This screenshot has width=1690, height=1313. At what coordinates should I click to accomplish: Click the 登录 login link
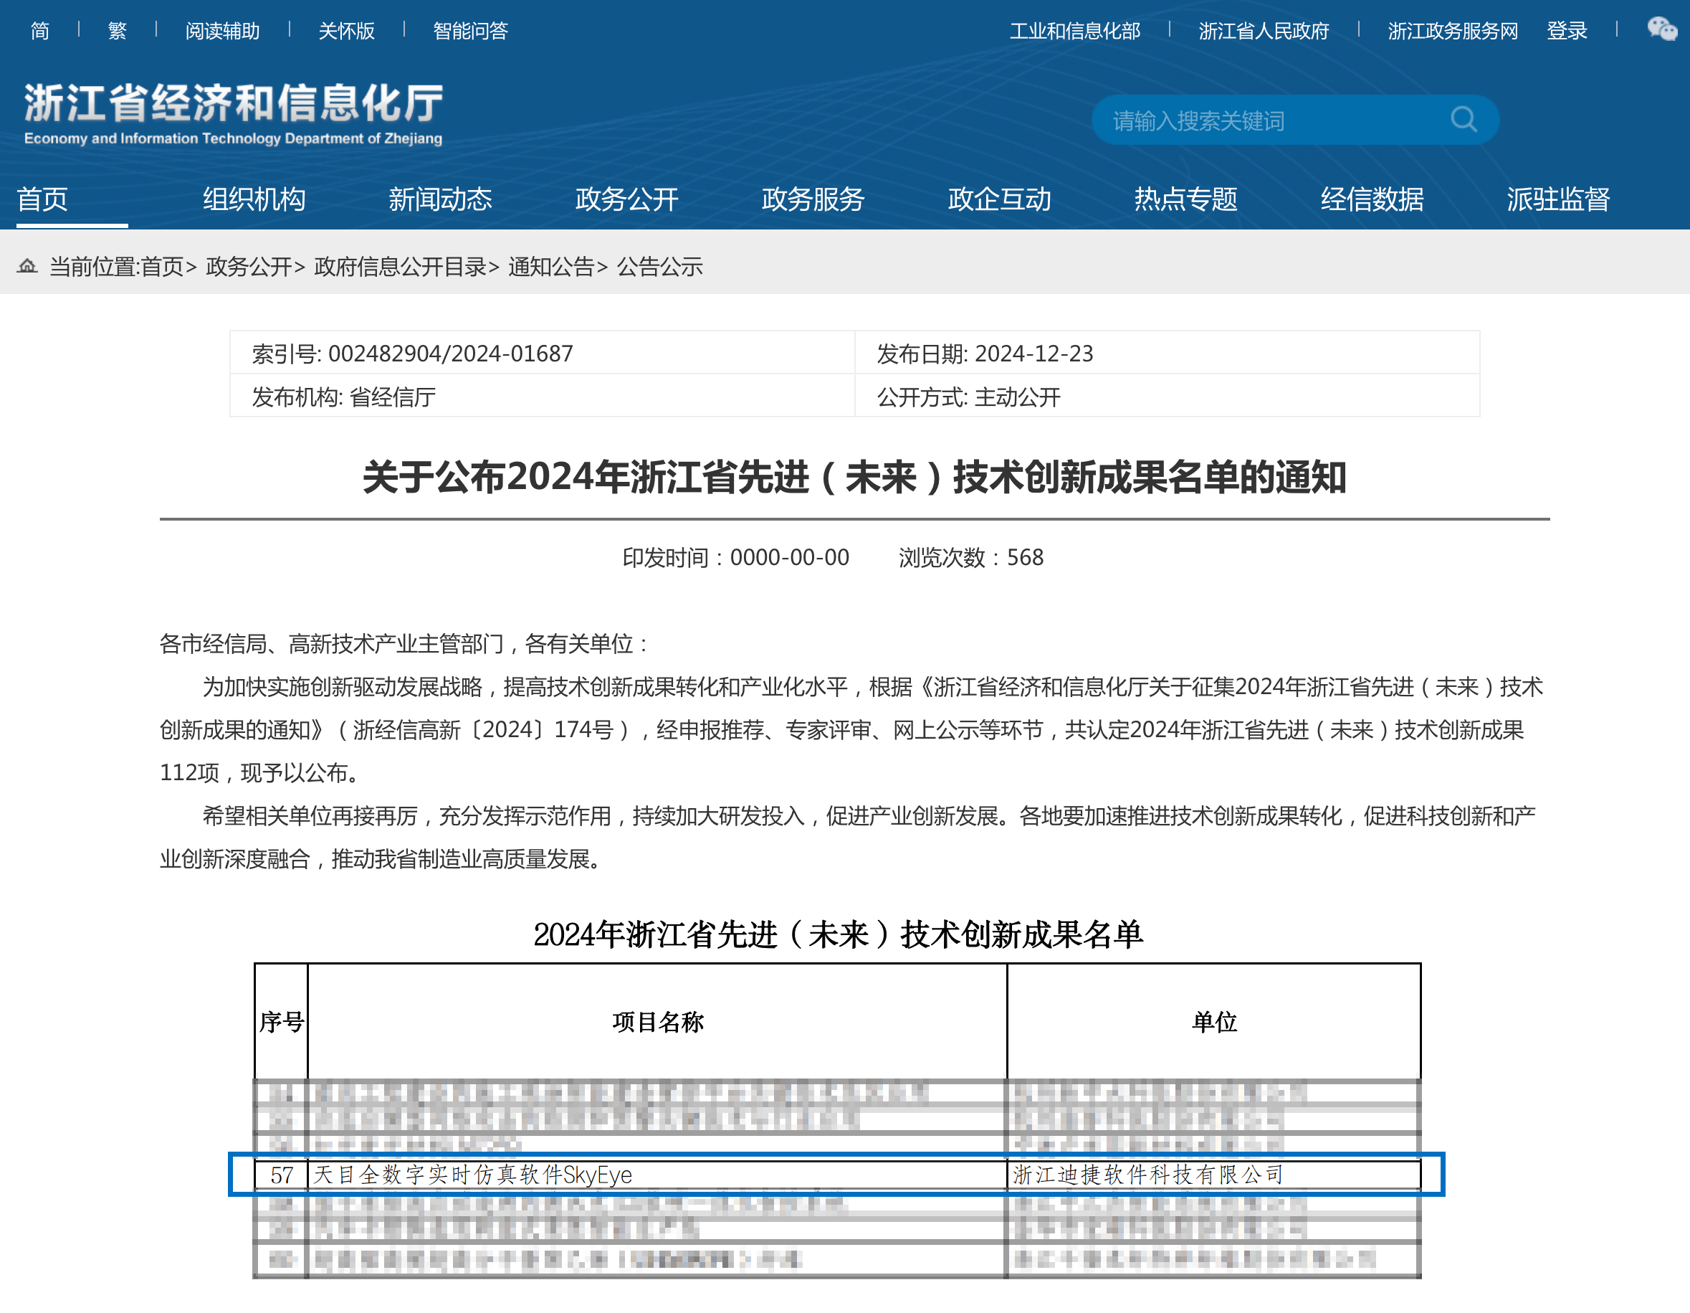tap(1566, 31)
